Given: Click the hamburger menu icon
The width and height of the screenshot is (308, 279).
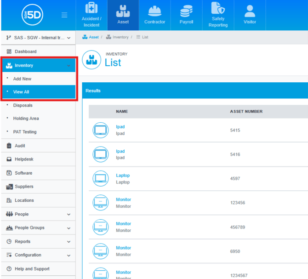Looking at the screenshot, I should pyautogui.click(x=64, y=15).
